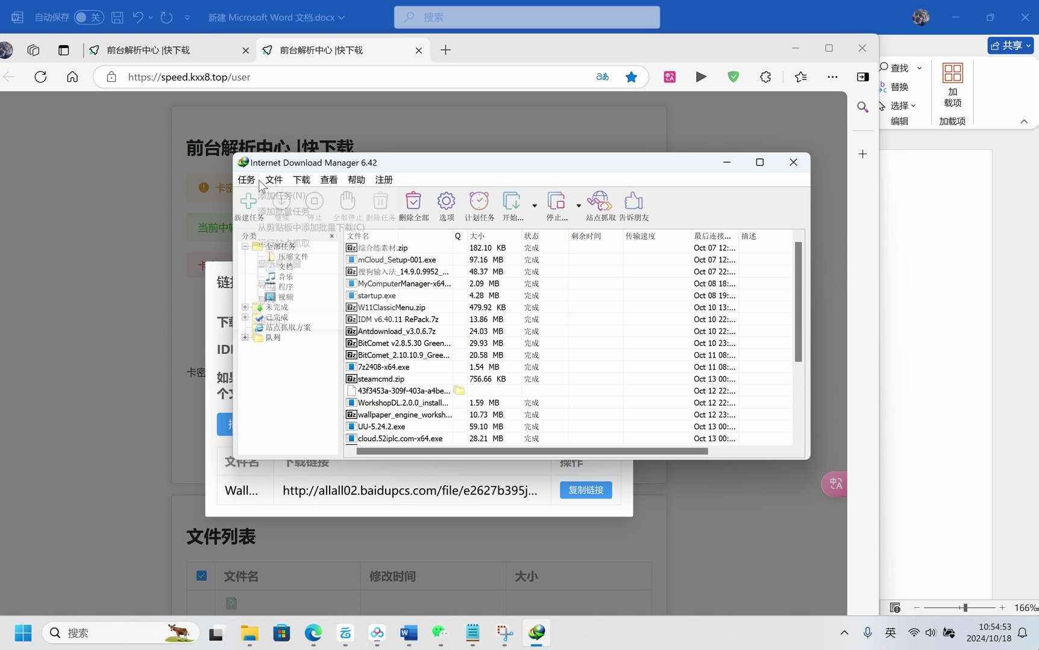Click the address bar translate icon
This screenshot has height=650, width=1039.
602,77
